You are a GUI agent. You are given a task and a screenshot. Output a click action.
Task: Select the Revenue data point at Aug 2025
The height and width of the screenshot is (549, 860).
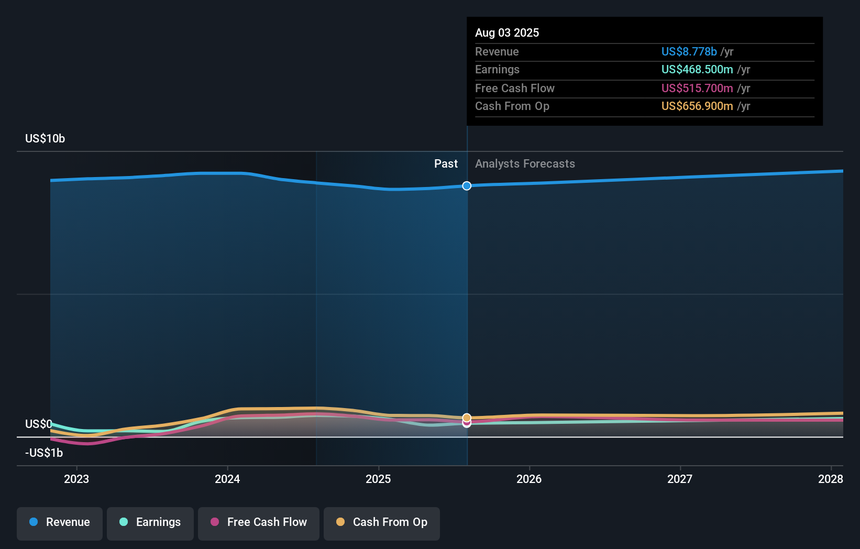pos(467,186)
